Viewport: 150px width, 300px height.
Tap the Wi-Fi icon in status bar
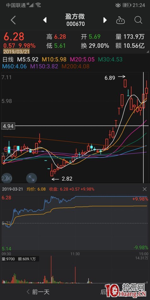click(38, 5)
